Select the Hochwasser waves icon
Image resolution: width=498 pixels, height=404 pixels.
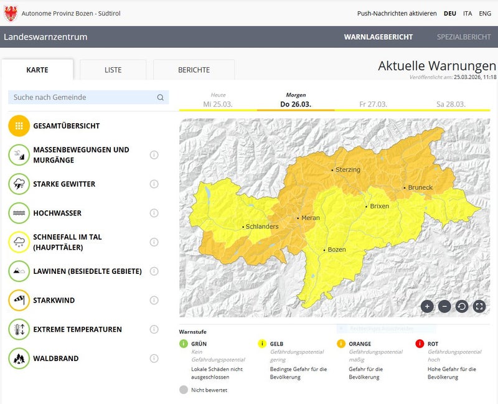pos(19,213)
